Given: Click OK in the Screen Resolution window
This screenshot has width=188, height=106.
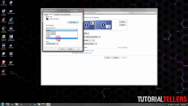Looking at the screenshot, I should 108,58.
